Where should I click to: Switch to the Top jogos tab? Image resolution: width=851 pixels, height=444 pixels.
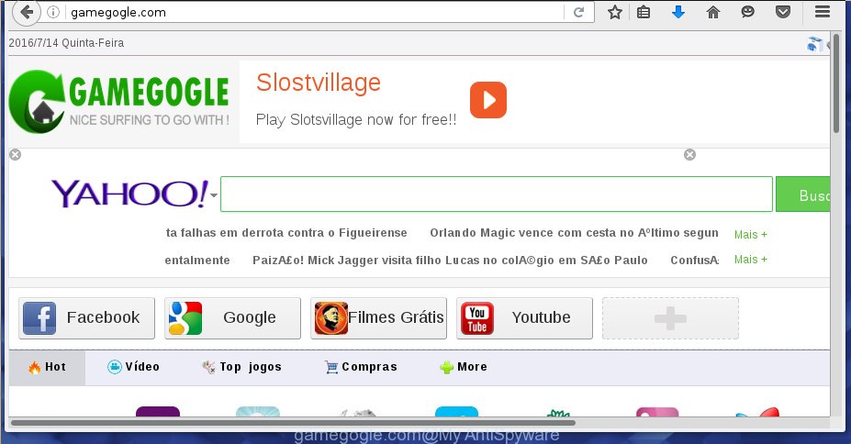coord(241,367)
